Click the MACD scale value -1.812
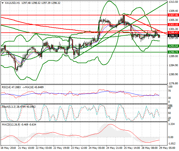 click(x=172, y=144)
